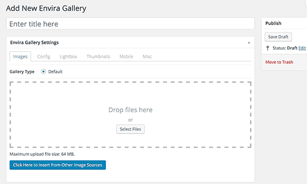Click the Gallery Type label
This screenshot has height=184, width=307.
(22, 72)
